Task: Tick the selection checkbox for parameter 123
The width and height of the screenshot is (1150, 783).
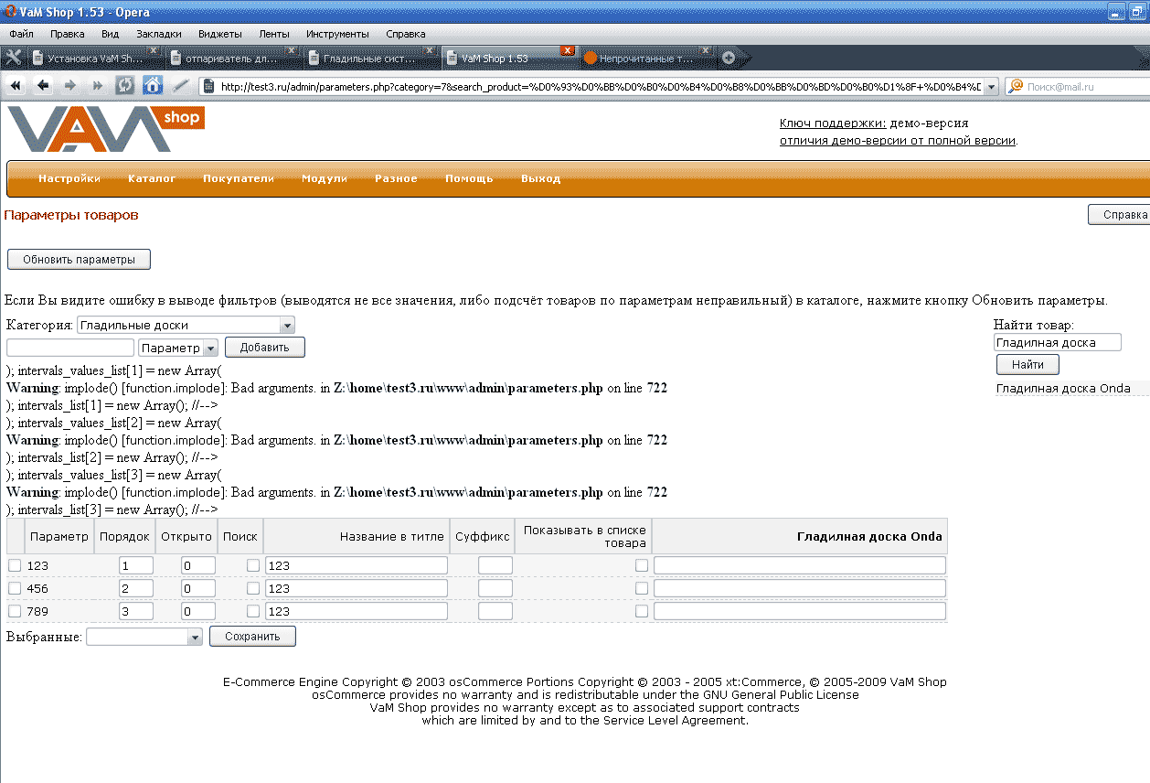Action: click(15, 565)
